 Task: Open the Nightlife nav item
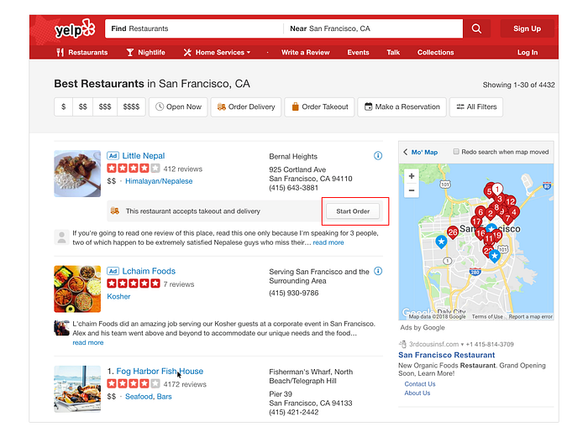pos(146,53)
